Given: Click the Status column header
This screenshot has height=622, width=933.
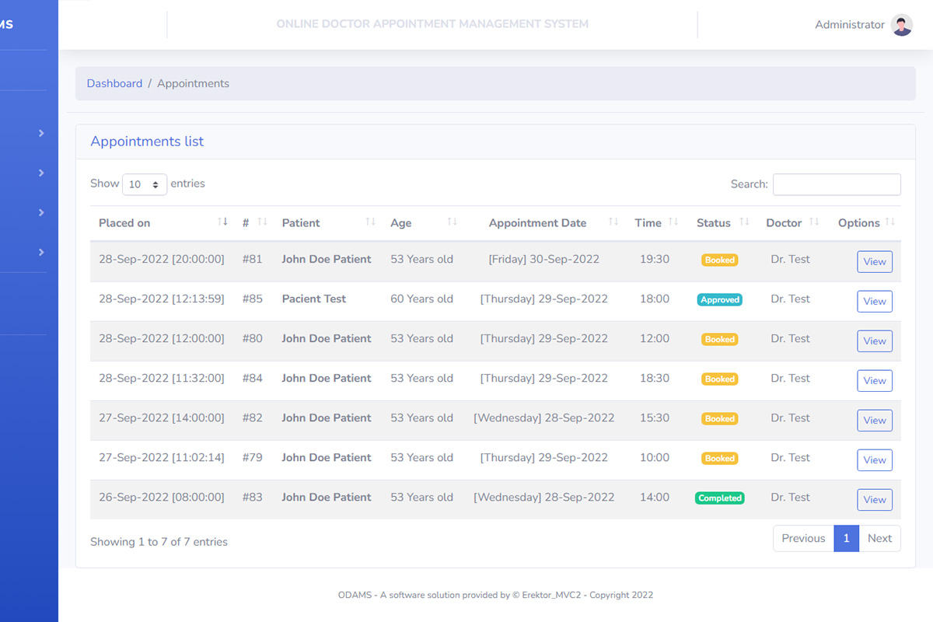Looking at the screenshot, I should point(714,223).
